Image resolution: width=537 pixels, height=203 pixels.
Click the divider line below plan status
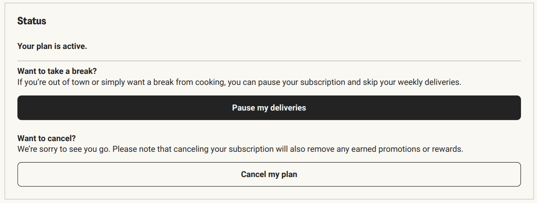(x=269, y=61)
